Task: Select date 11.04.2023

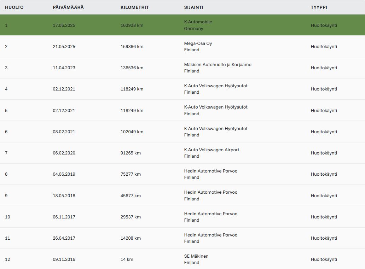Action: click(x=64, y=68)
